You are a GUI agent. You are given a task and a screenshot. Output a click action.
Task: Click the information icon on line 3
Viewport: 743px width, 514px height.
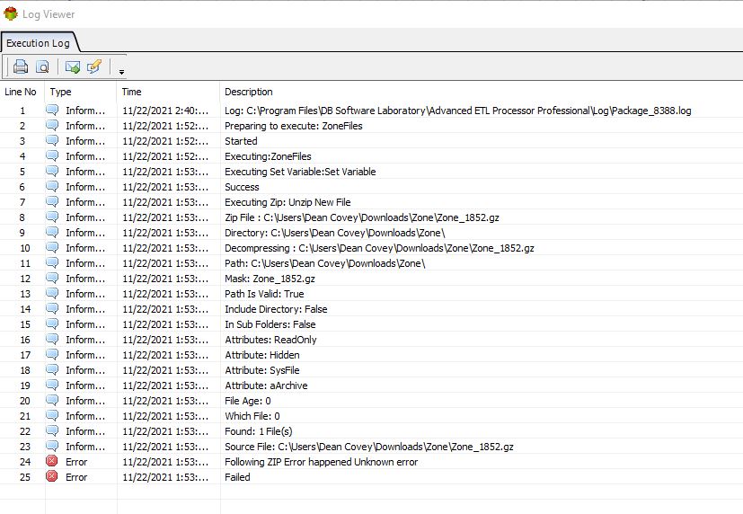52,140
